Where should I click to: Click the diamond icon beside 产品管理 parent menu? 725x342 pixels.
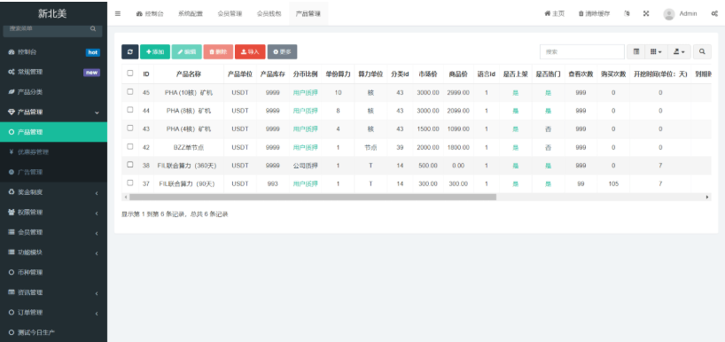tap(12, 112)
